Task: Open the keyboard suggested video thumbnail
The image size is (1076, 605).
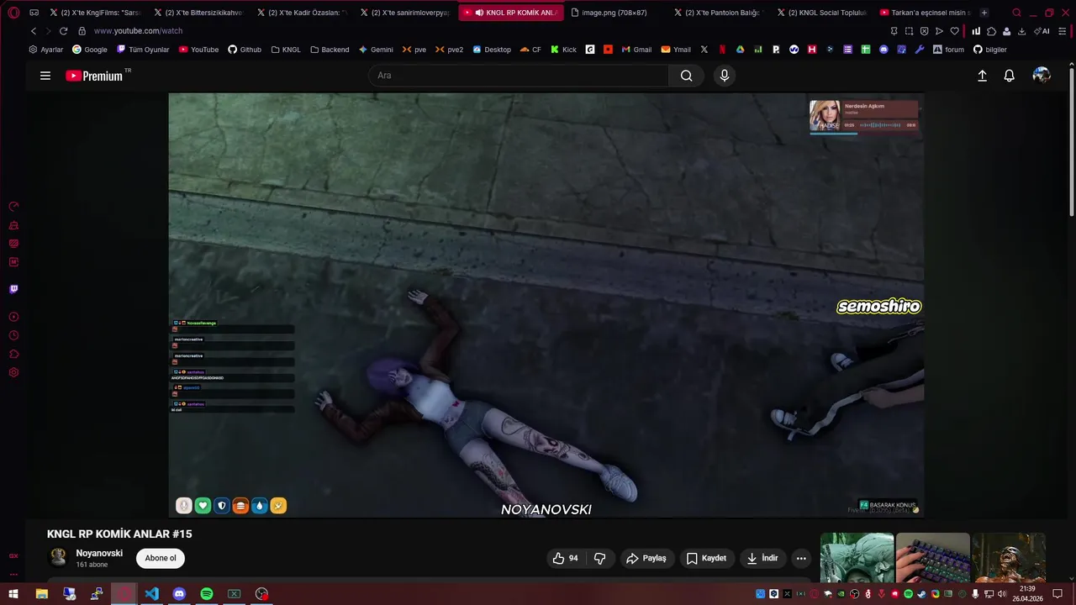Action: click(932, 557)
